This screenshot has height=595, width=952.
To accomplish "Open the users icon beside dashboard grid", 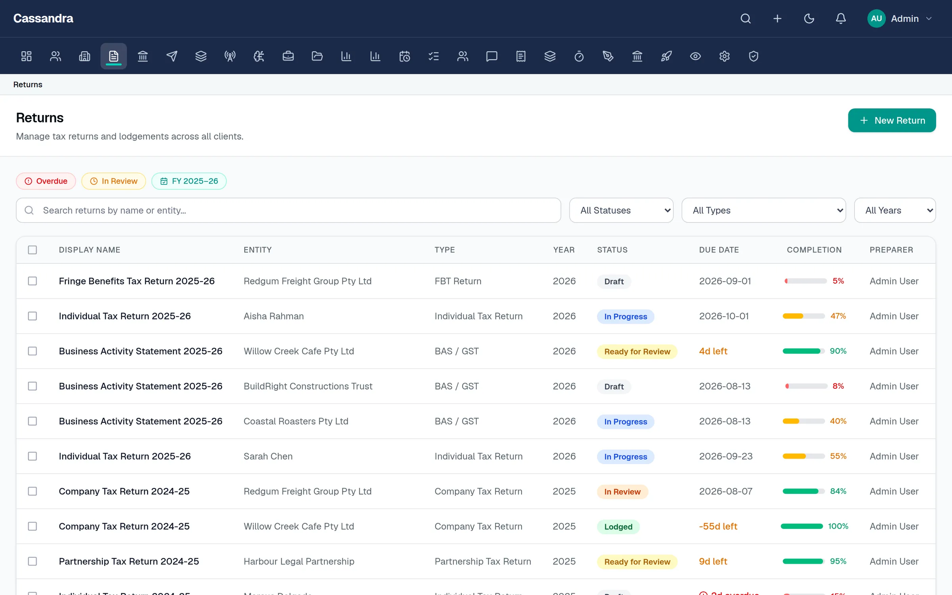I will tap(56, 56).
